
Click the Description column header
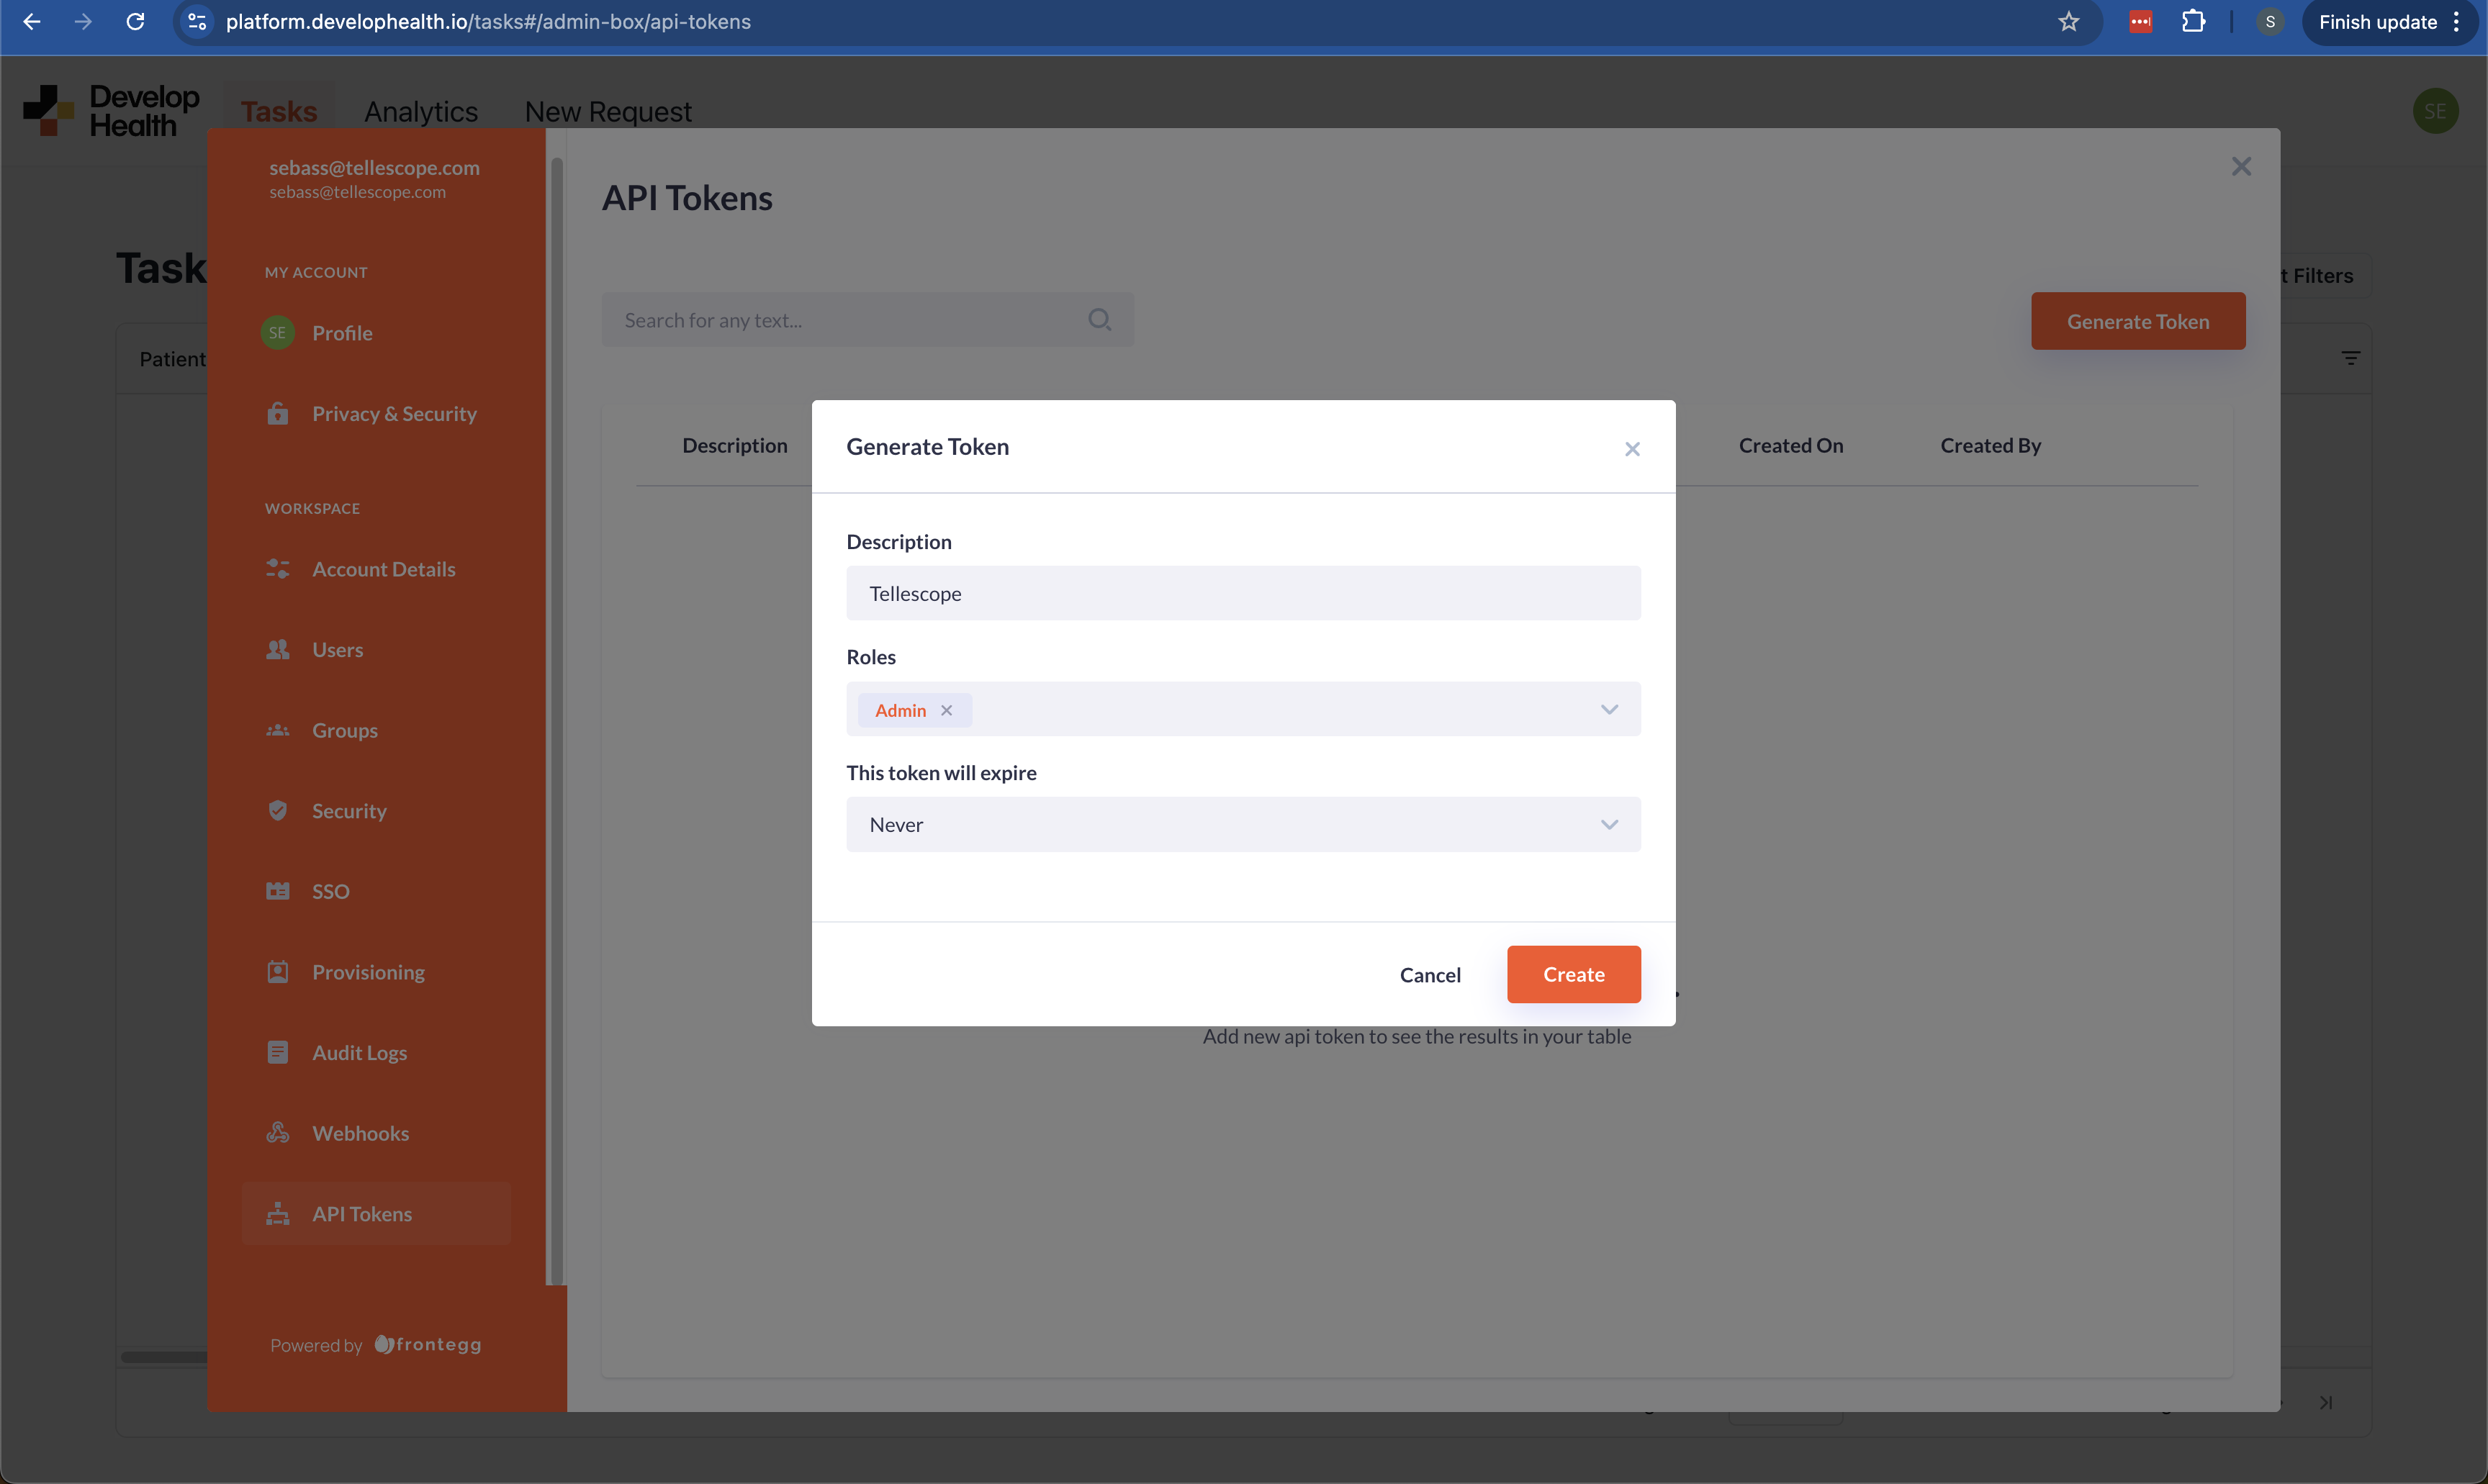click(x=735, y=446)
